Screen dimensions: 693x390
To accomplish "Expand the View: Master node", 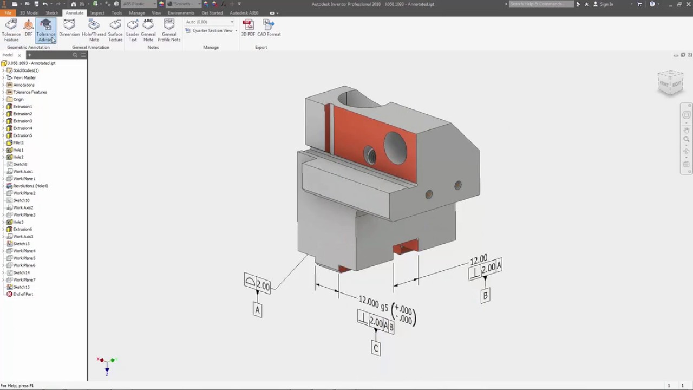I will 3,77.
